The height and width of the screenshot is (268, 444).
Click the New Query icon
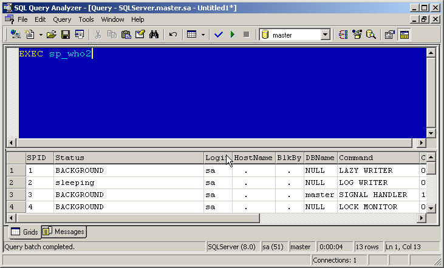point(30,35)
